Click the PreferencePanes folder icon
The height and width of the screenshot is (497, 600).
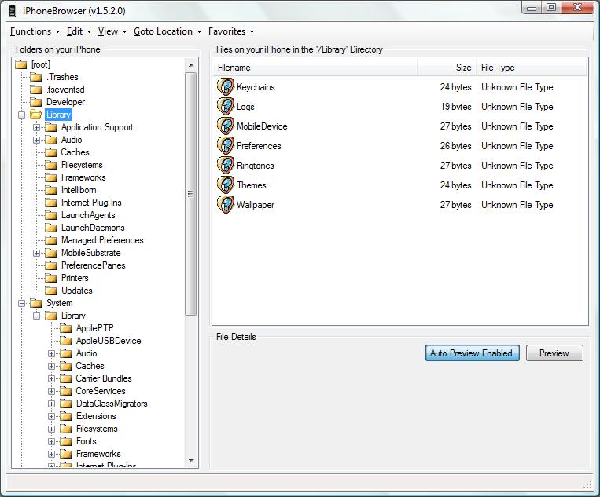click(51, 265)
